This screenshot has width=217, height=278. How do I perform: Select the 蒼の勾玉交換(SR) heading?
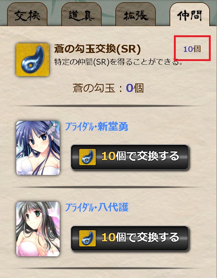[97, 49]
